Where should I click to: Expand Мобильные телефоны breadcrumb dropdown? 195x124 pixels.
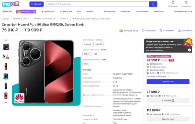[x=44, y=19]
